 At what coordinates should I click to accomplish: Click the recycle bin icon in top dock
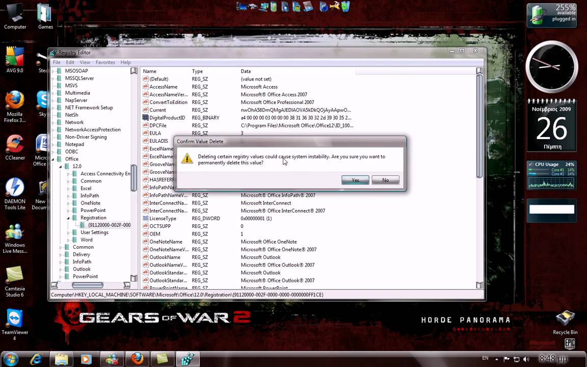click(345, 6)
